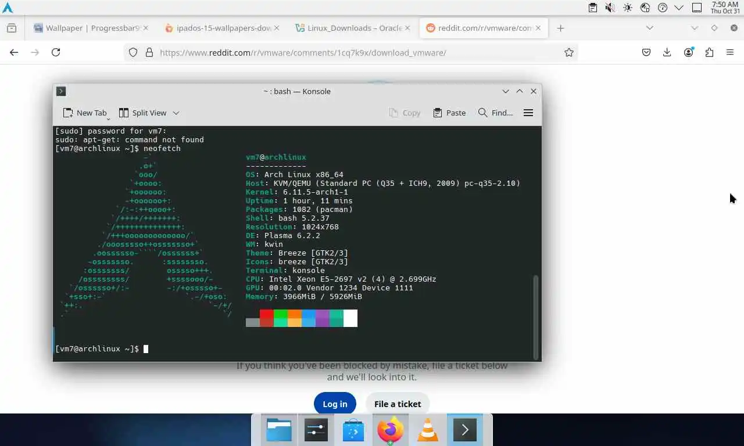Open the list all tabs dropdown
Viewport: 744px width, 446px height.
point(650,28)
